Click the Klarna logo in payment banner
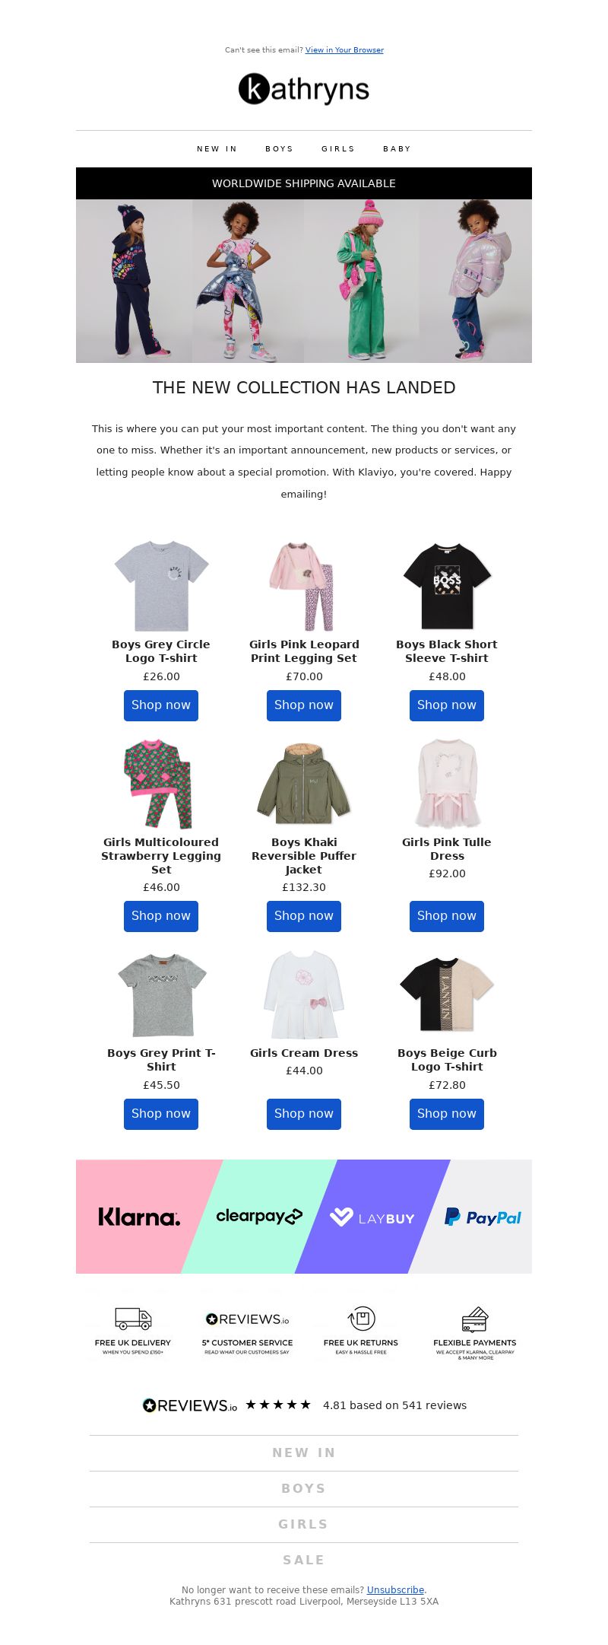 [x=139, y=1217]
